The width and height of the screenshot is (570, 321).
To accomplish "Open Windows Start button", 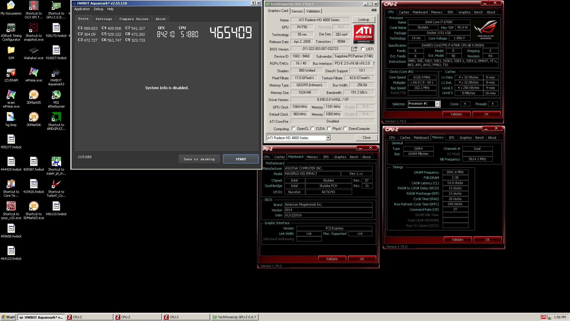I will pos(8,317).
